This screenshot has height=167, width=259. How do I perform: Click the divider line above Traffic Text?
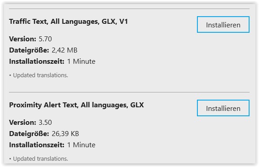pos(129,9)
